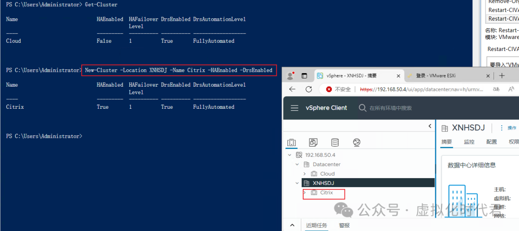
Task: Click the XNHSDJ datacenter icon in the page header
Action: click(x=445, y=128)
